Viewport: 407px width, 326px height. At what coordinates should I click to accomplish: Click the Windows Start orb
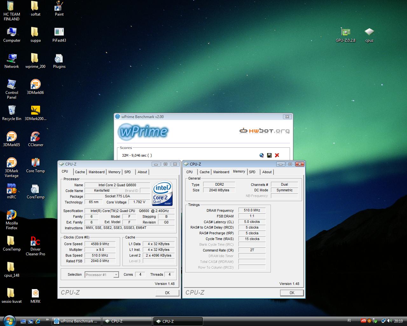pyautogui.click(x=9, y=321)
